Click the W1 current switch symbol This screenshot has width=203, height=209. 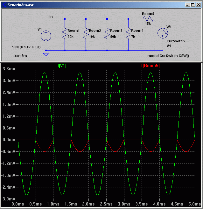(x=163, y=33)
